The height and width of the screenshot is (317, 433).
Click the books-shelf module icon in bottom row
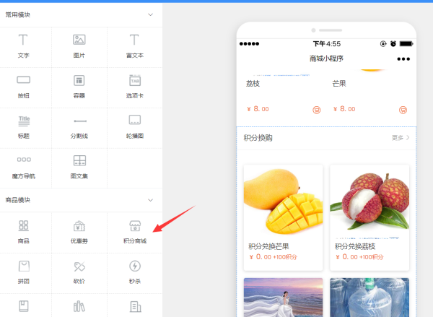(x=79, y=306)
